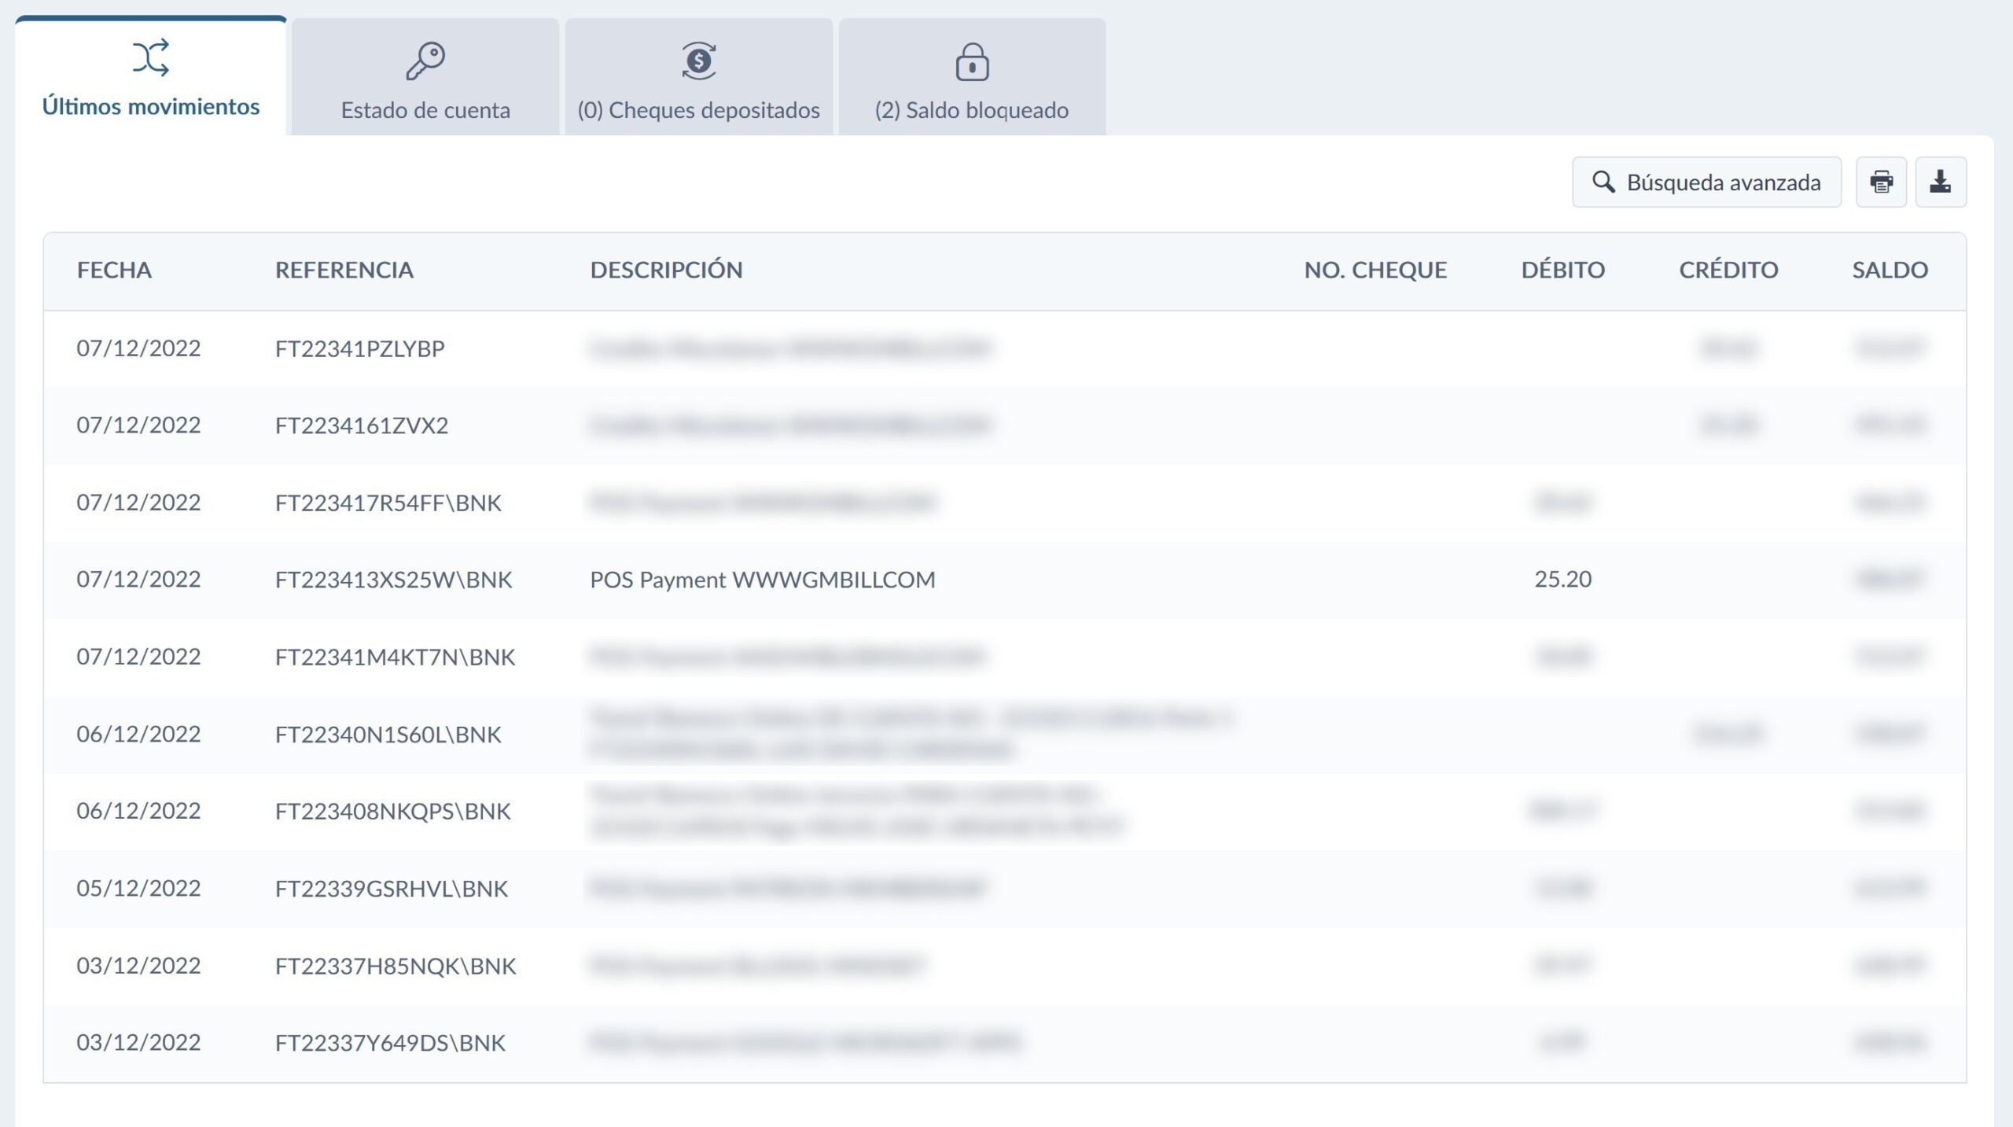The height and width of the screenshot is (1127, 2013).
Task: Click the key icon for account statement
Action: click(x=425, y=61)
